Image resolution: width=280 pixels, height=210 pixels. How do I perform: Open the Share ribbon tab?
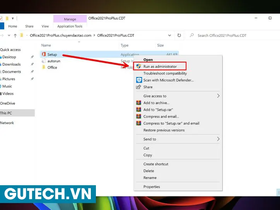coord(29,26)
